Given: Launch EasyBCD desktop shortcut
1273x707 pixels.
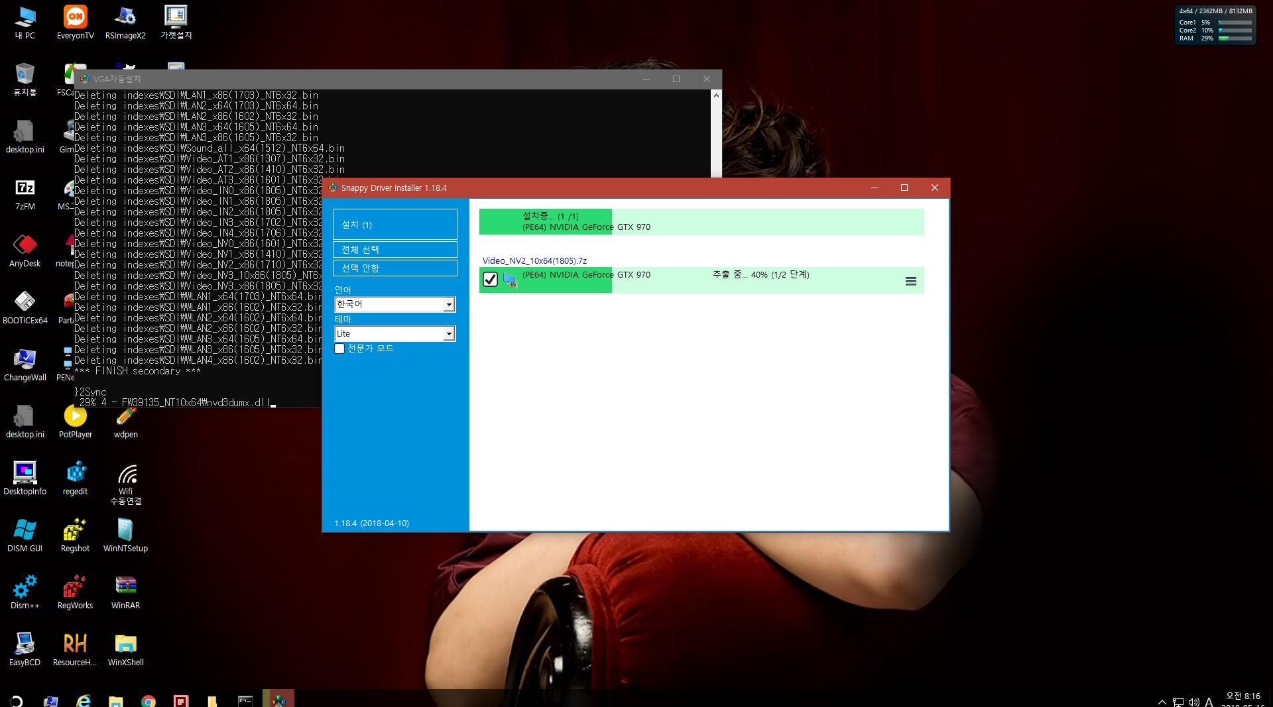Looking at the screenshot, I should pos(25,649).
